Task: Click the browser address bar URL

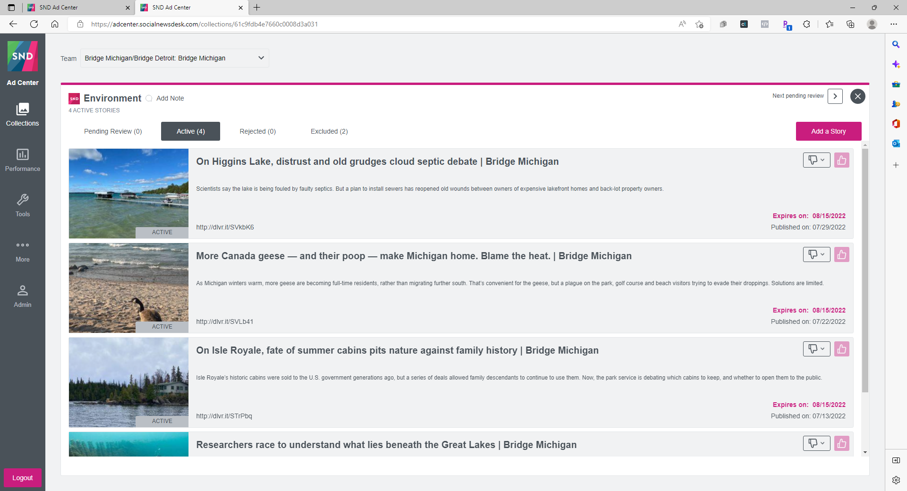Action: pyautogui.click(x=205, y=24)
